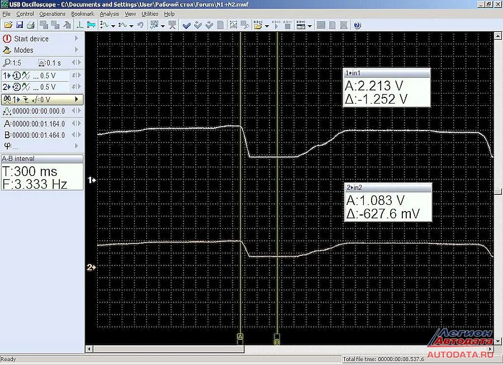Click the Modes icon in side panel
The height and width of the screenshot is (365, 503).
coord(7,50)
